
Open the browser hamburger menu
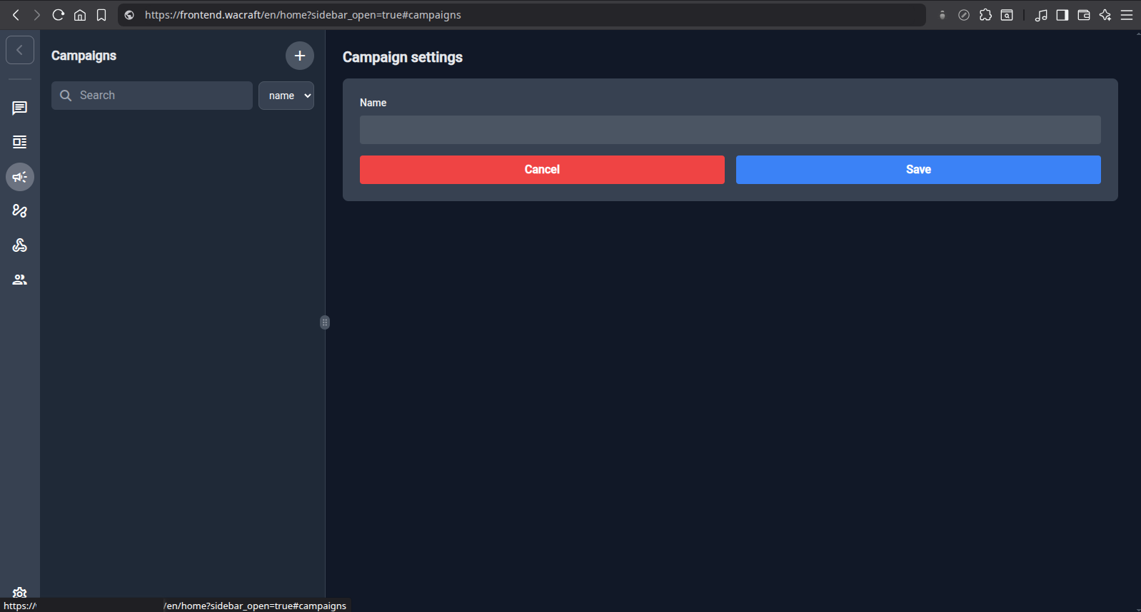pos(1127,15)
